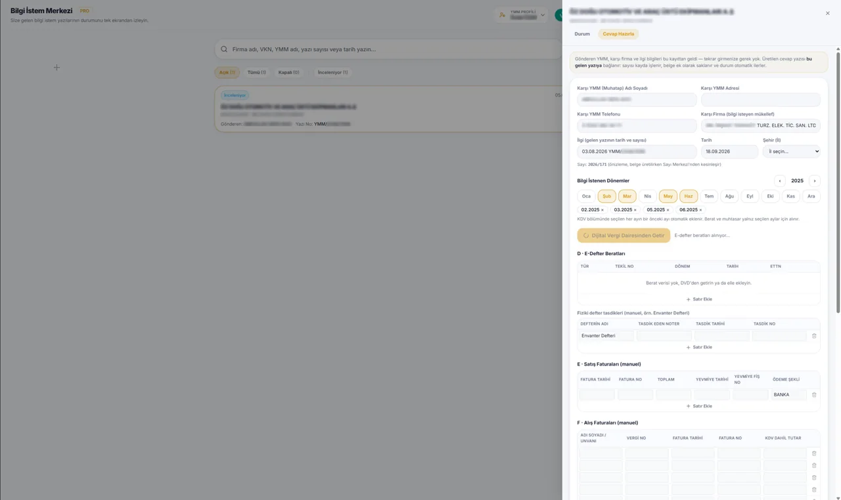Click the İlgi gelen yazının field

click(637, 152)
